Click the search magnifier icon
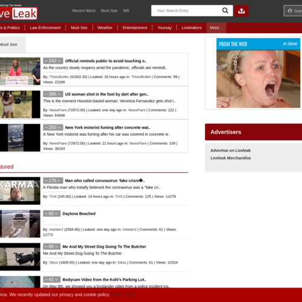302x302 pixels. point(225,10)
